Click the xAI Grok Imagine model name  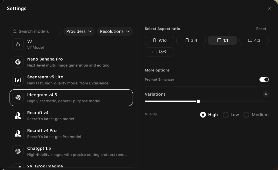pos(45,166)
